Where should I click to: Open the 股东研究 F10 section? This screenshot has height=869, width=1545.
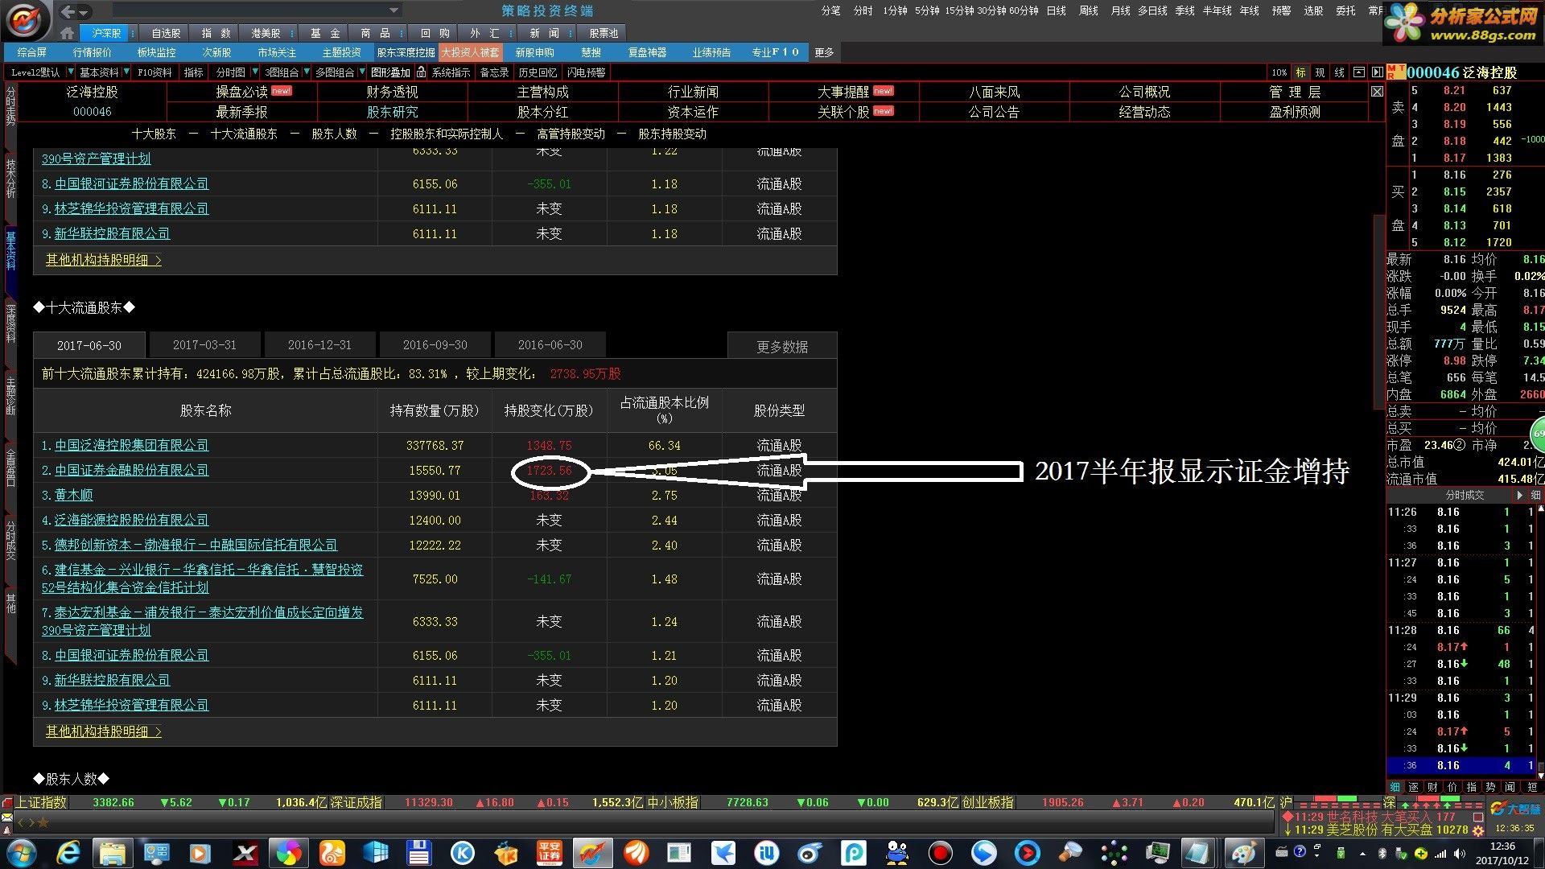[x=392, y=112]
